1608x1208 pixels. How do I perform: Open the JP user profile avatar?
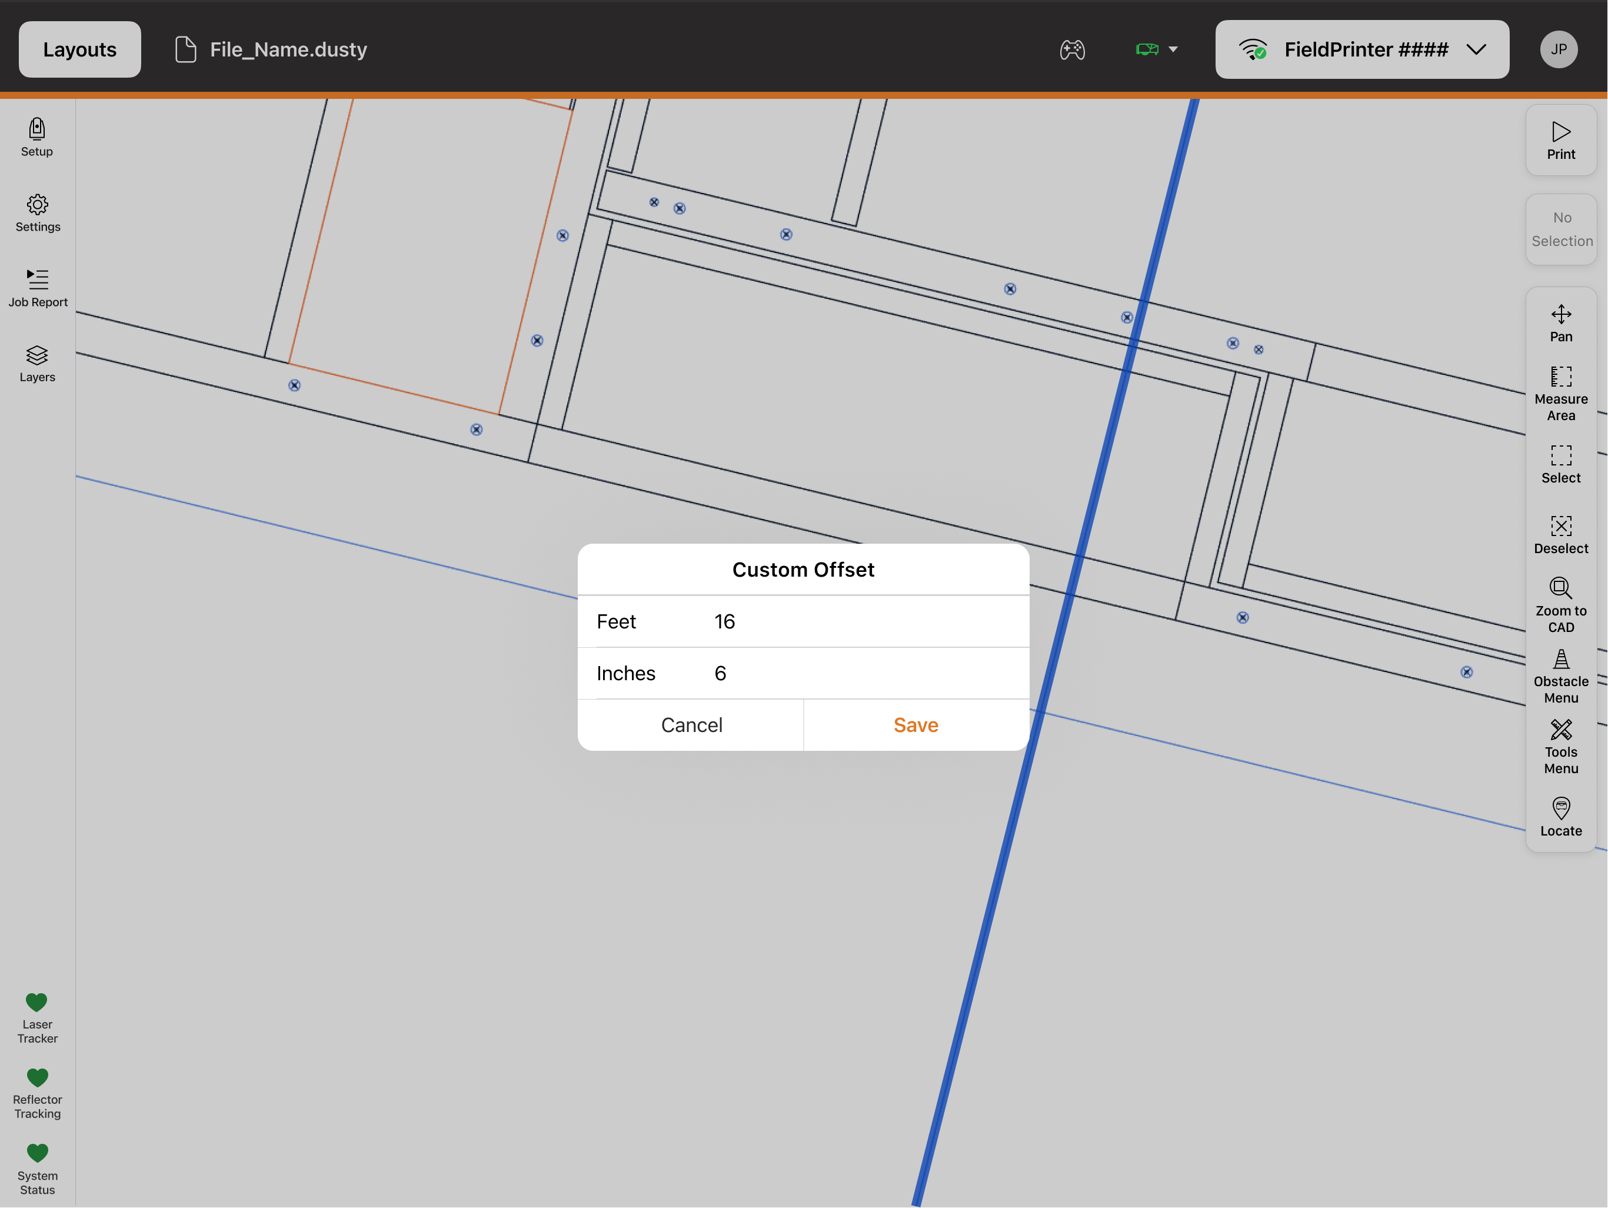(x=1559, y=49)
